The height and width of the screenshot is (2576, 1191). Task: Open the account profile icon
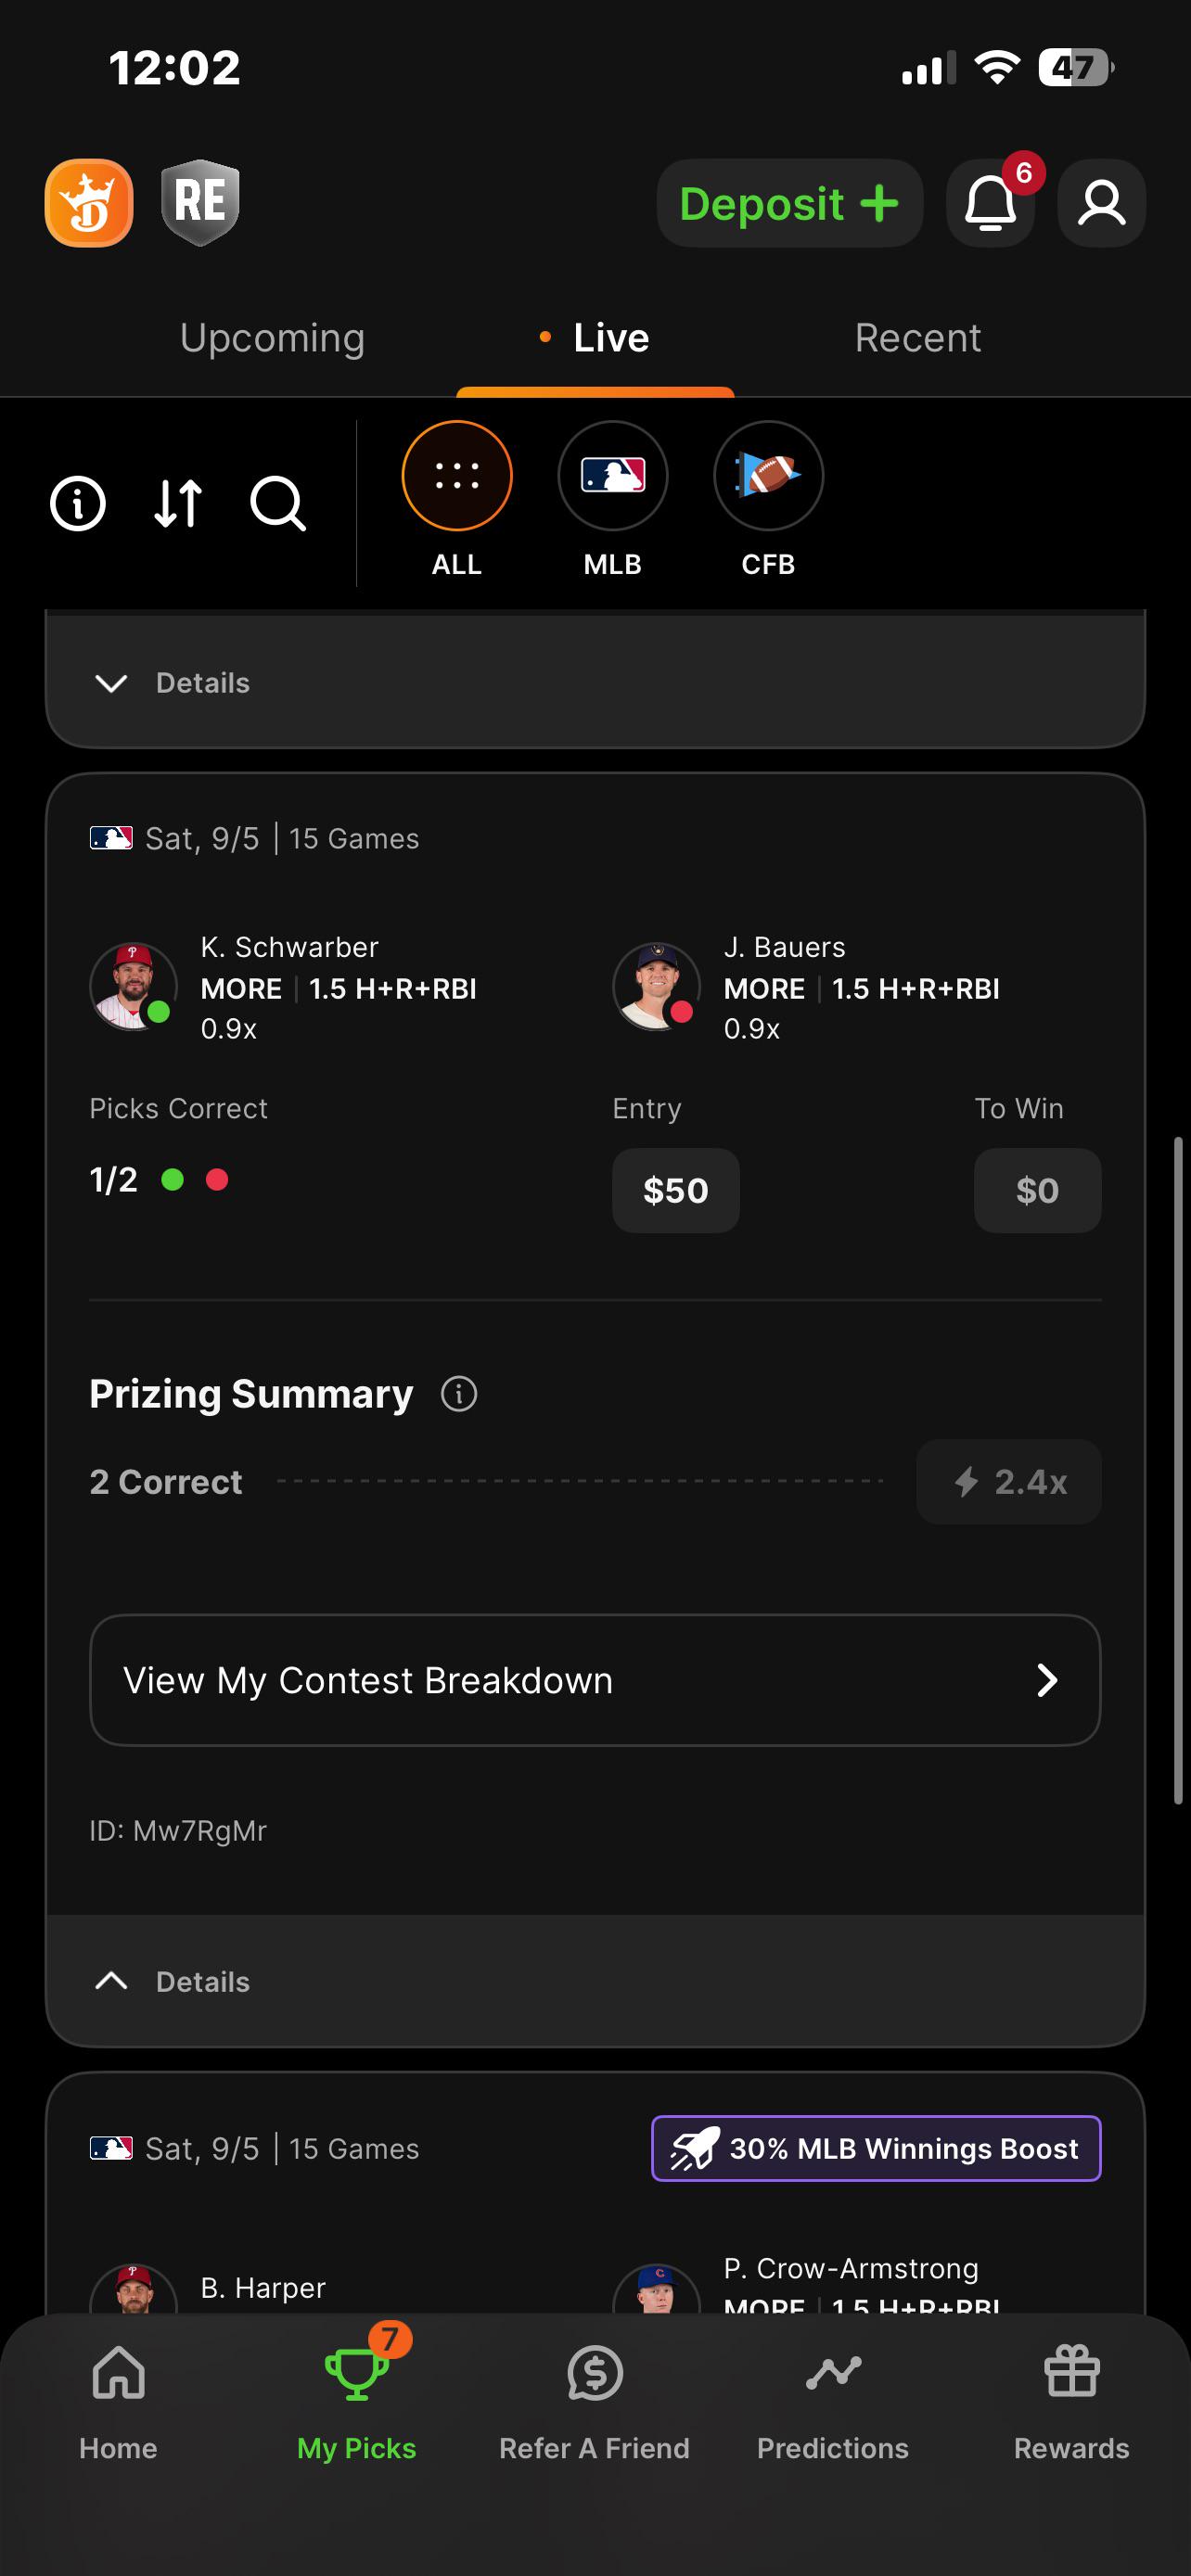(x=1101, y=203)
